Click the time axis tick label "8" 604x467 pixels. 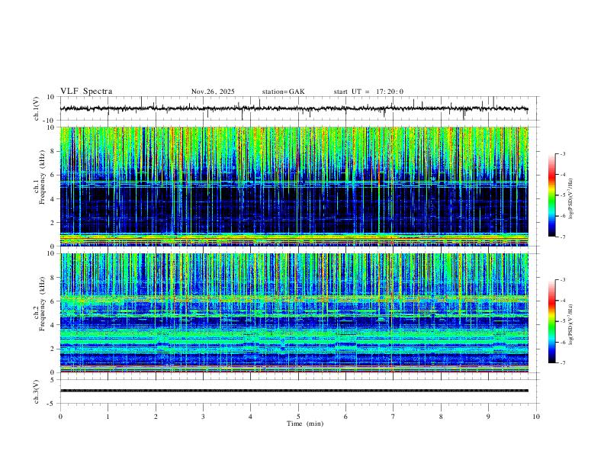pyautogui.click(x=441, y=417)
